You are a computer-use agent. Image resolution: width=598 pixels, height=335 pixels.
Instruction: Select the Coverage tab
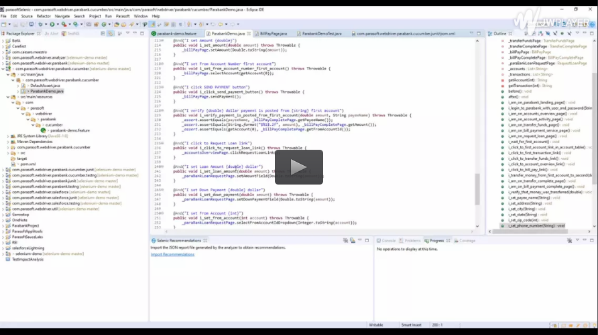coord(465,241)
